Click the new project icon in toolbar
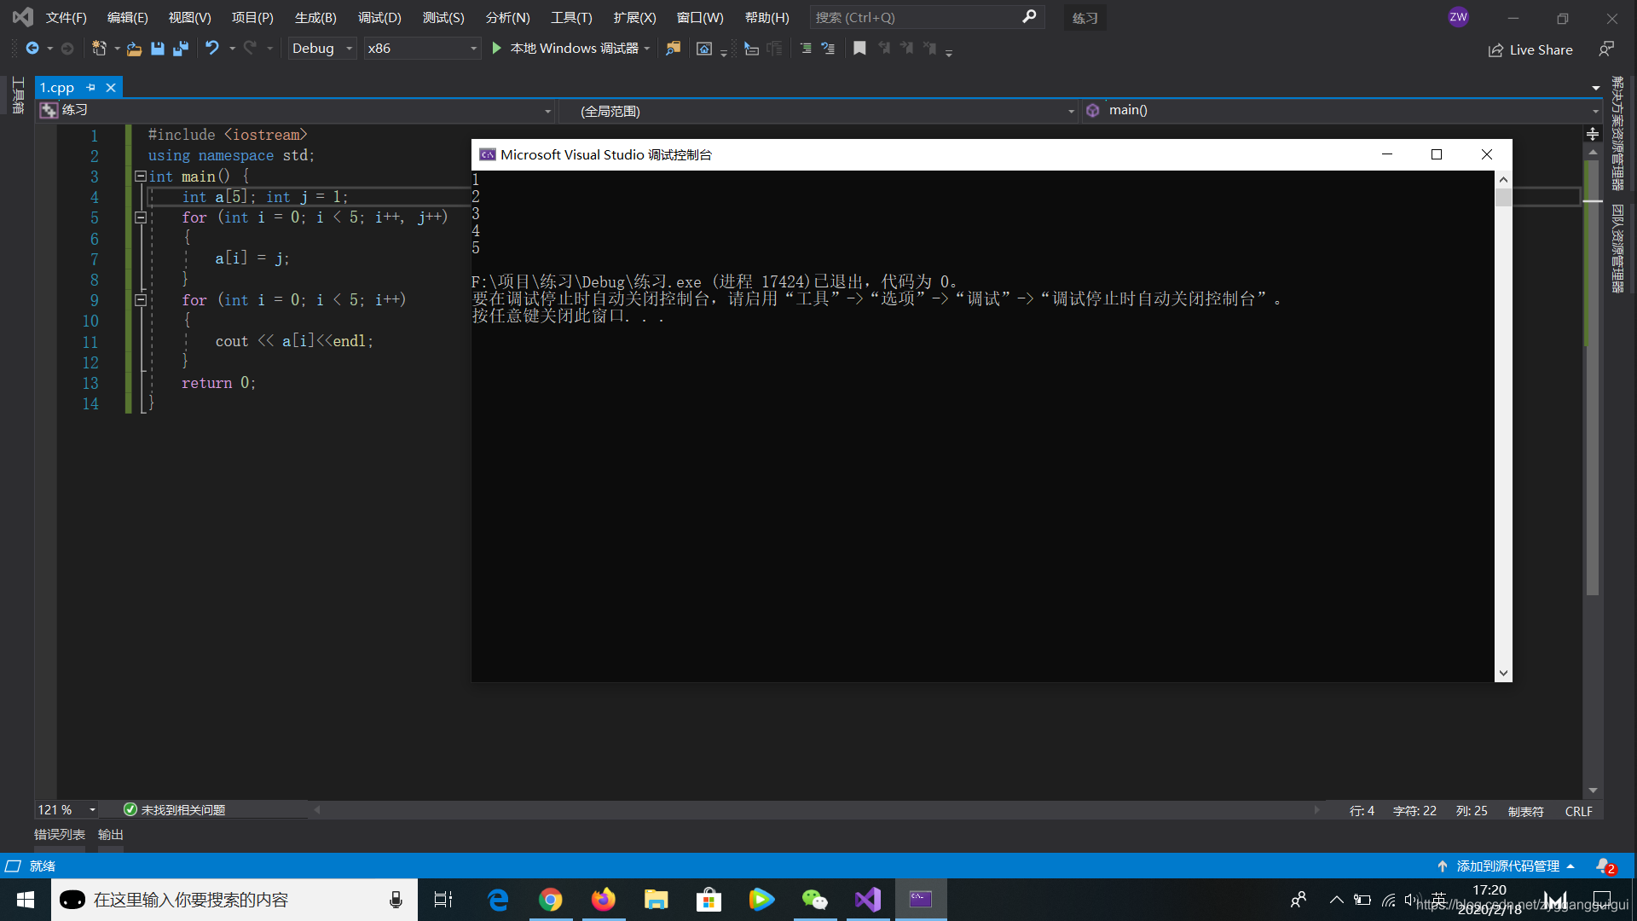 click(99, 49)
